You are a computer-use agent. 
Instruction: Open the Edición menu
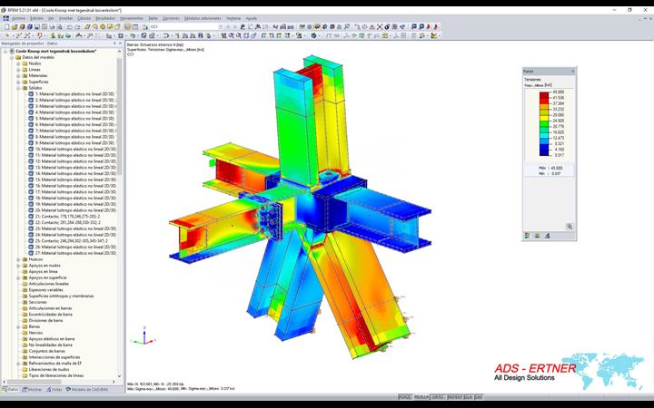36,18
